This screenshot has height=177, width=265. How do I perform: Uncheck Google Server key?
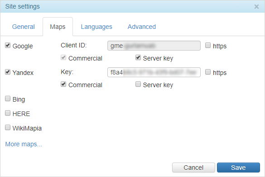138,58
